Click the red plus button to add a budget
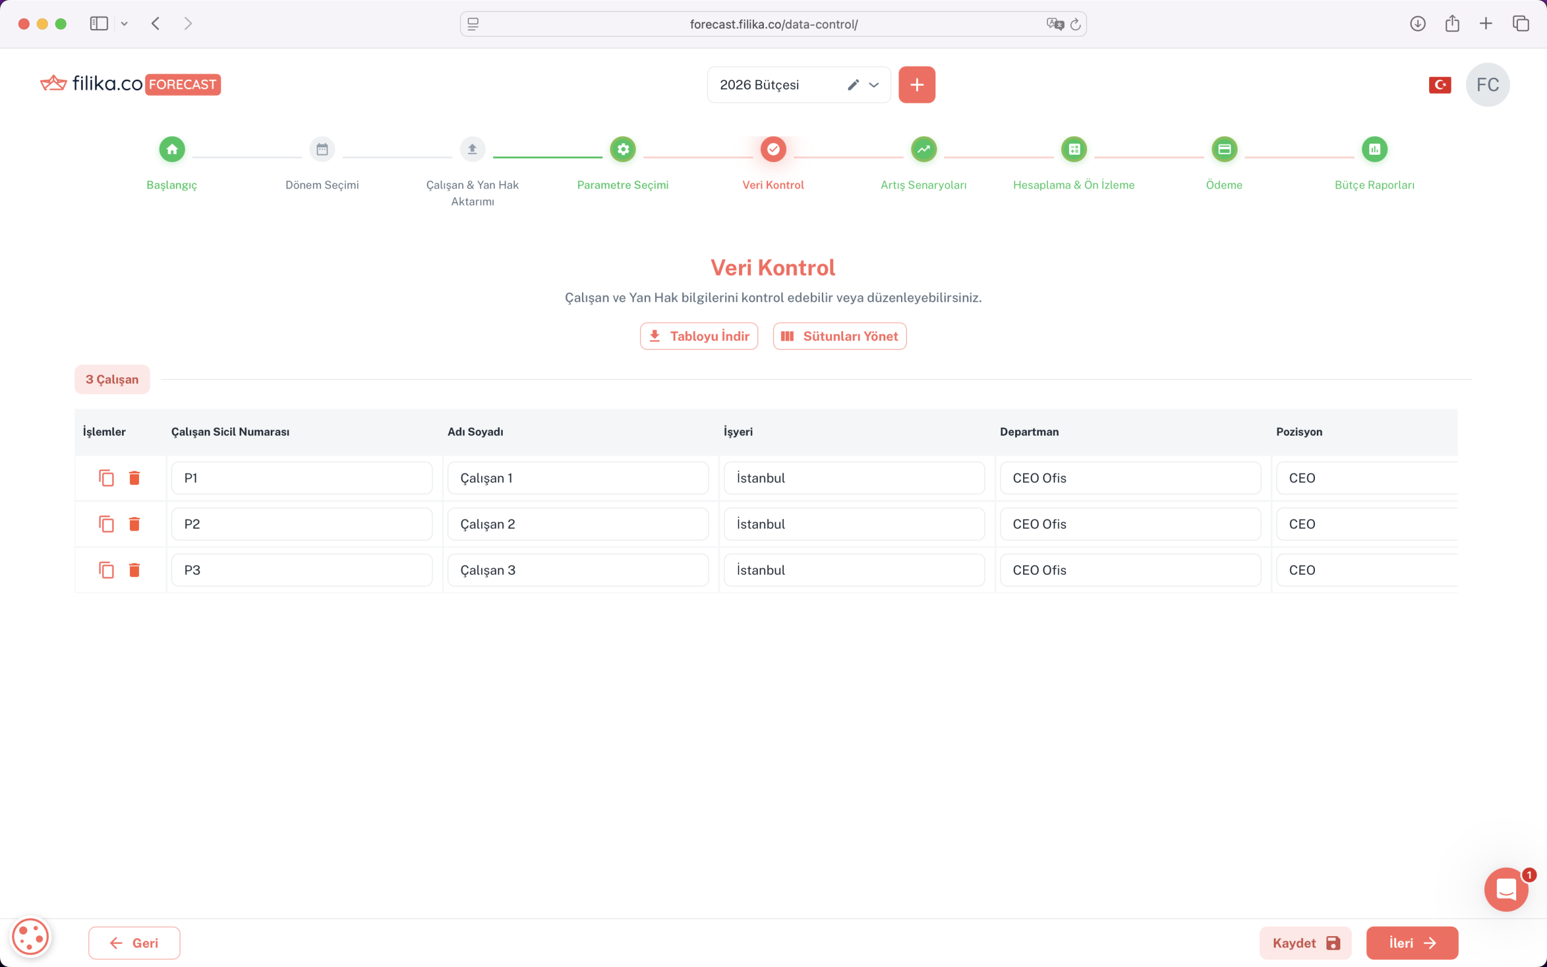 coord(916,85)
